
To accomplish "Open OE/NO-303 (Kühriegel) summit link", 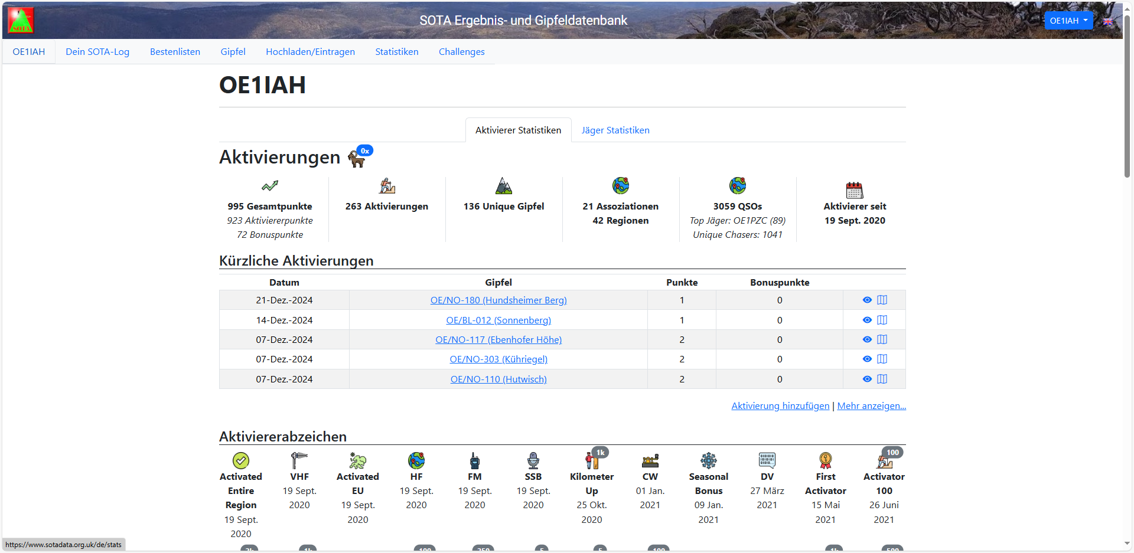I will click(x=498, y=359).
